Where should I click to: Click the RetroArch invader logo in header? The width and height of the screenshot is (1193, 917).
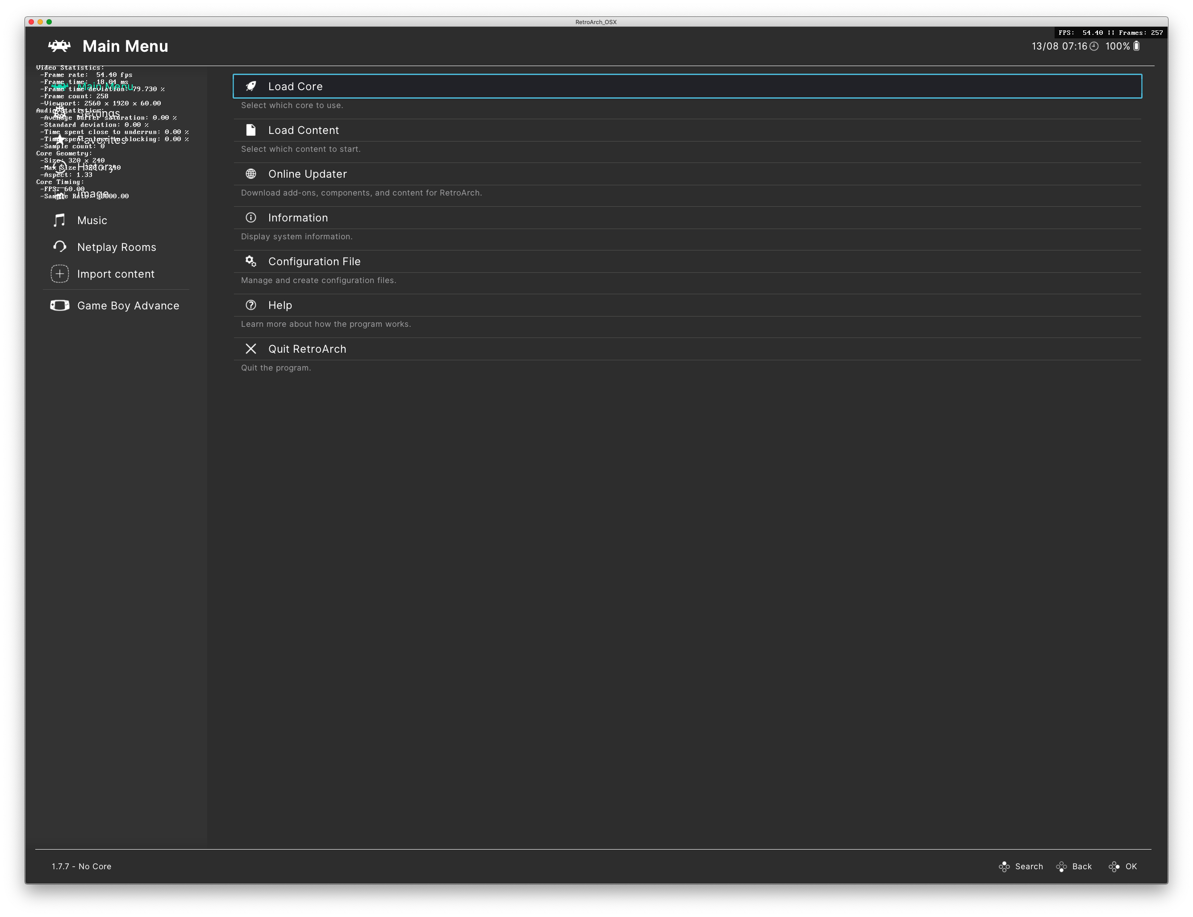[x=59, y=46]
